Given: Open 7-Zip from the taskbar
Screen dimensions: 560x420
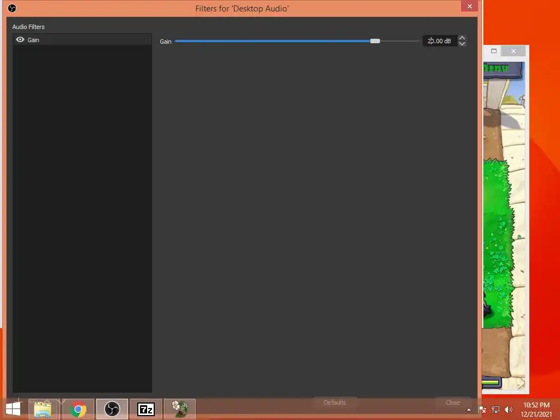Looking at the screenshot, I should (145, 409).
